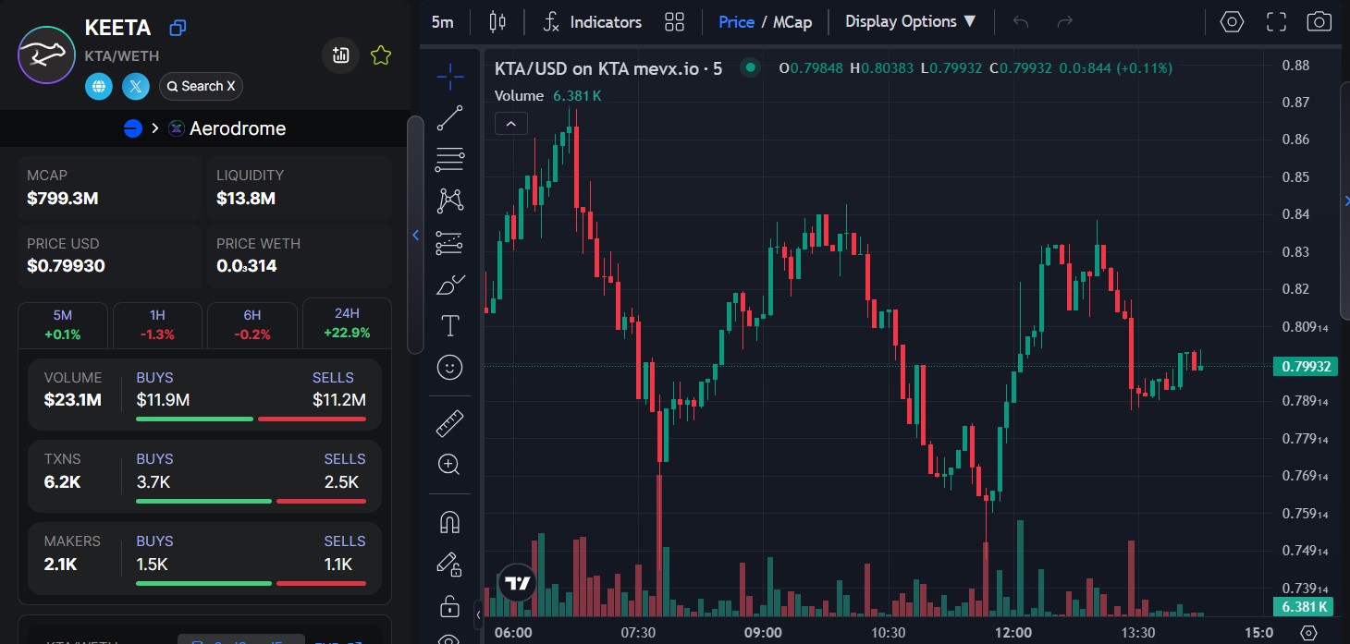This screenshot has width=1350, height=644.
Task: Take a chart snapshot with camera icon
Action: [1319, 22]
